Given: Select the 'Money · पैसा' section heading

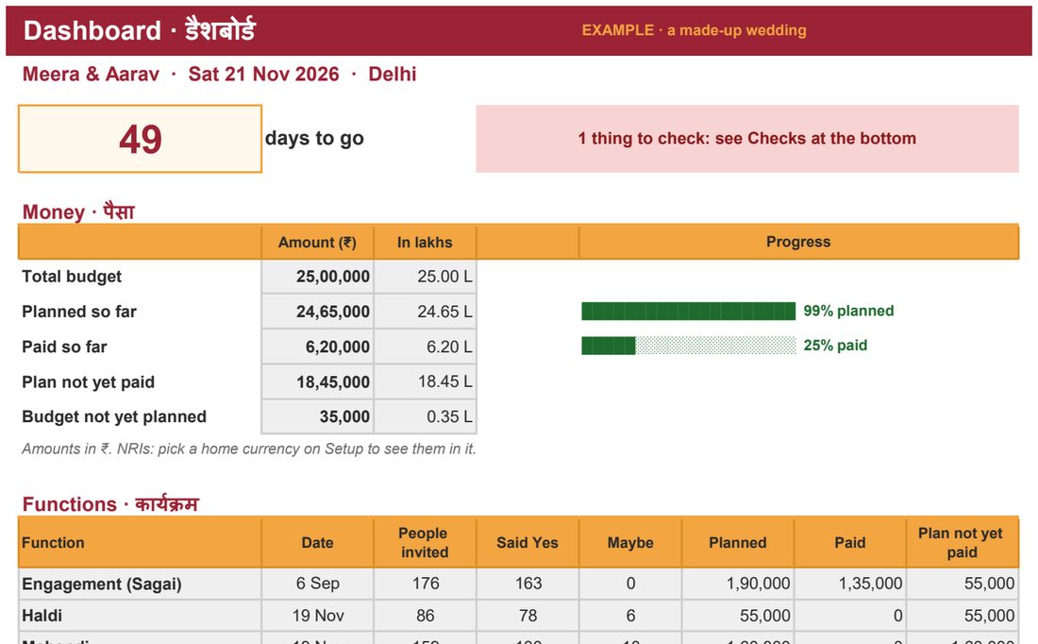Looking at the screenshot, I should click(78, 212).
